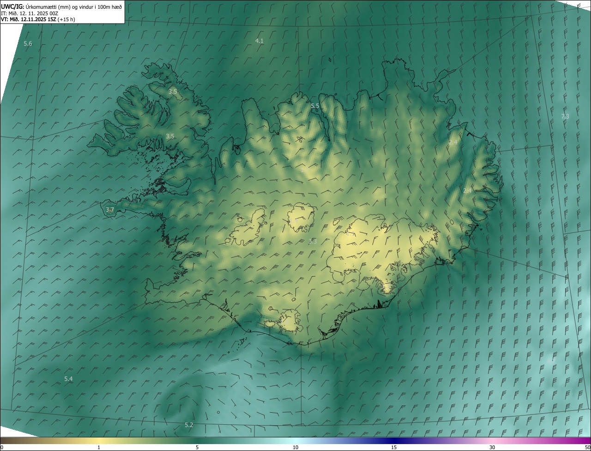Click the 10 tick label on the colorbar
Screen dimensions: 591x451
tap(295, 447)
